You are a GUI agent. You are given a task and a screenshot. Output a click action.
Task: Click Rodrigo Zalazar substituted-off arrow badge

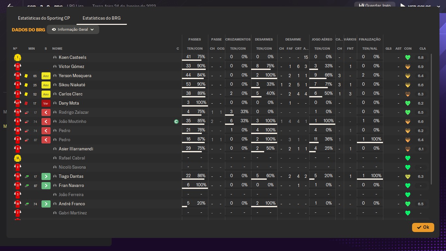[x=46, y=112]
